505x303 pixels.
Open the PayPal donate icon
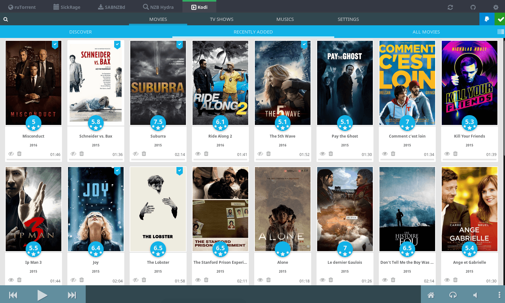[x=487, y=19]
